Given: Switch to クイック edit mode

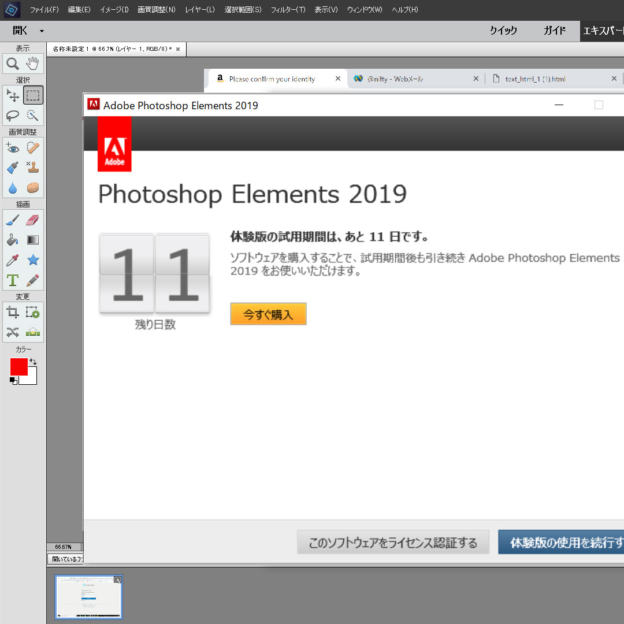Looking at the screenshot, I should (x=503, y=31).
